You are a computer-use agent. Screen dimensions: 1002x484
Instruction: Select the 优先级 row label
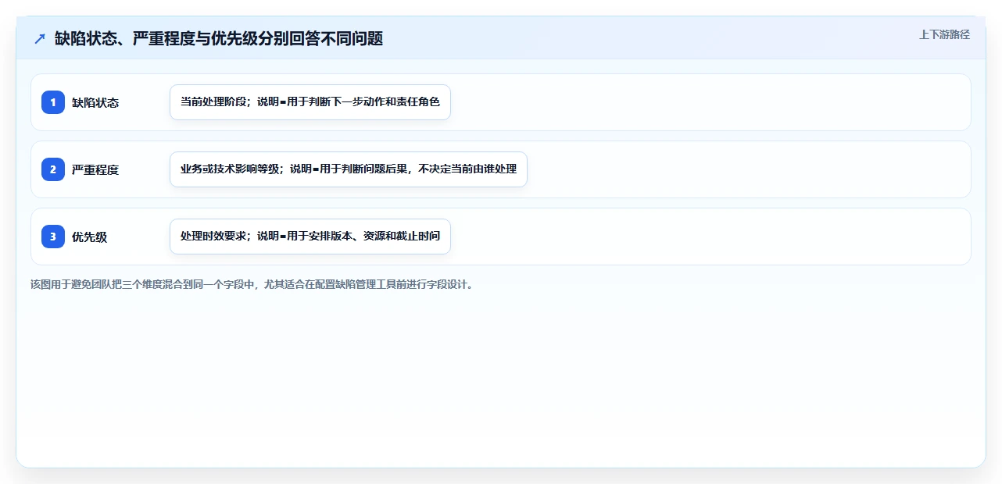[x=89, y=237]
